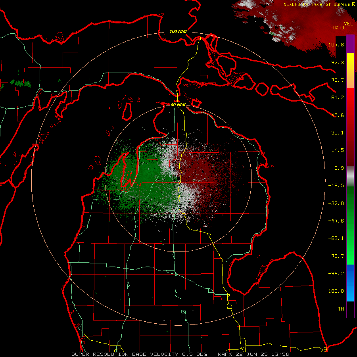Image resolution: width=357 pixels, height=357 pixels.
Task: Select the 76.7 velocity scale value
Action: [x=338, y=80]
